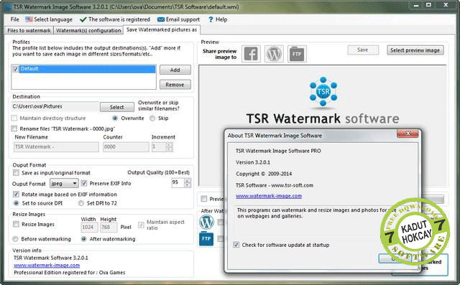Screen dimensions: 460x285
Task: Share preview image to WordPress icon
Action: tap(274, 54)
